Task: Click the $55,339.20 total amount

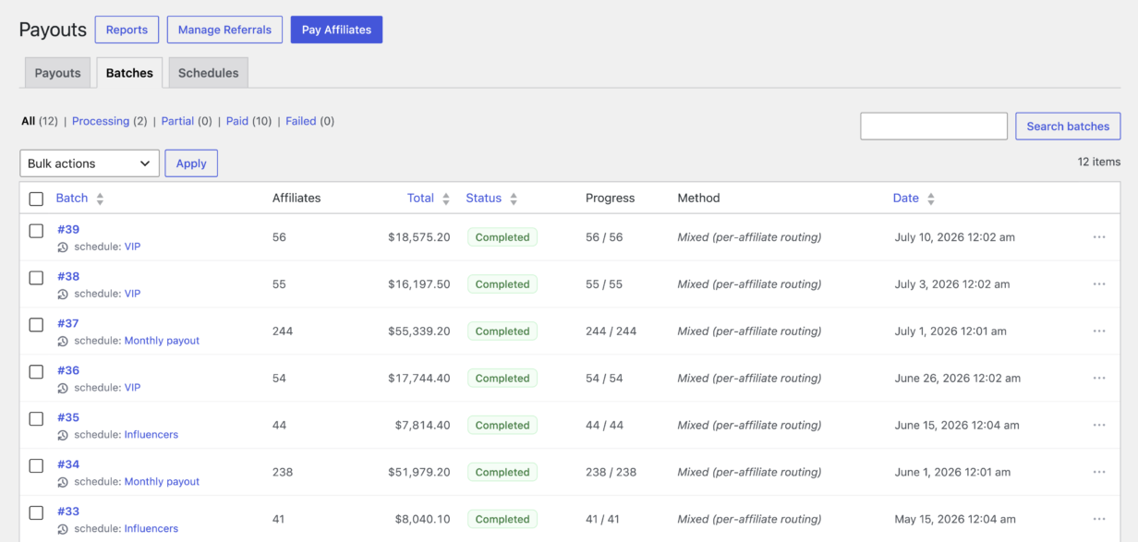Action: (x=419, y=331)
